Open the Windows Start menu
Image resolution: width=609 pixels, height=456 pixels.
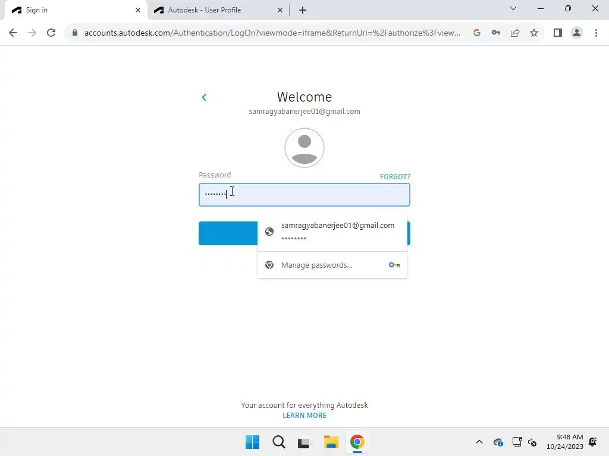tap(252, 442)
